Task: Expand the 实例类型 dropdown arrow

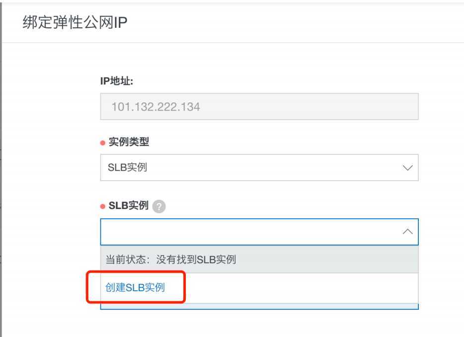Action: coord(407,168)
